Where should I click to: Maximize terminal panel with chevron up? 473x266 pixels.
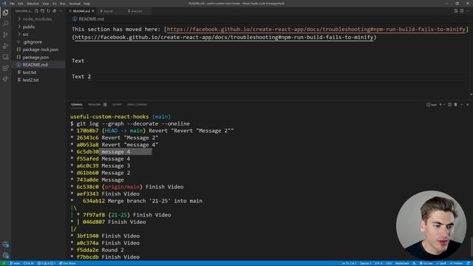click(x=461, y=105)
